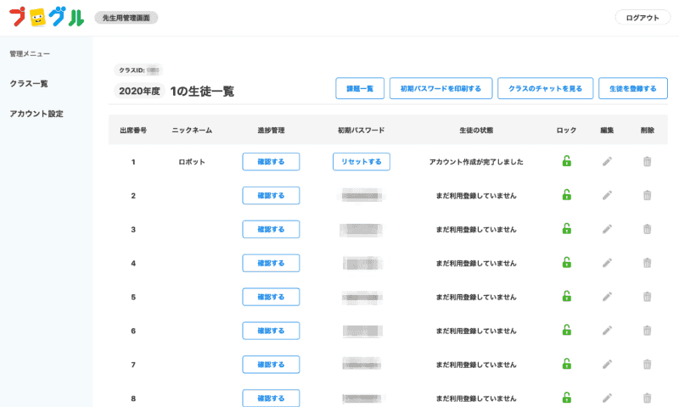Edit student 6 with the pencil icon
Screen dimensions: 679x407
(x=607, y=331)
